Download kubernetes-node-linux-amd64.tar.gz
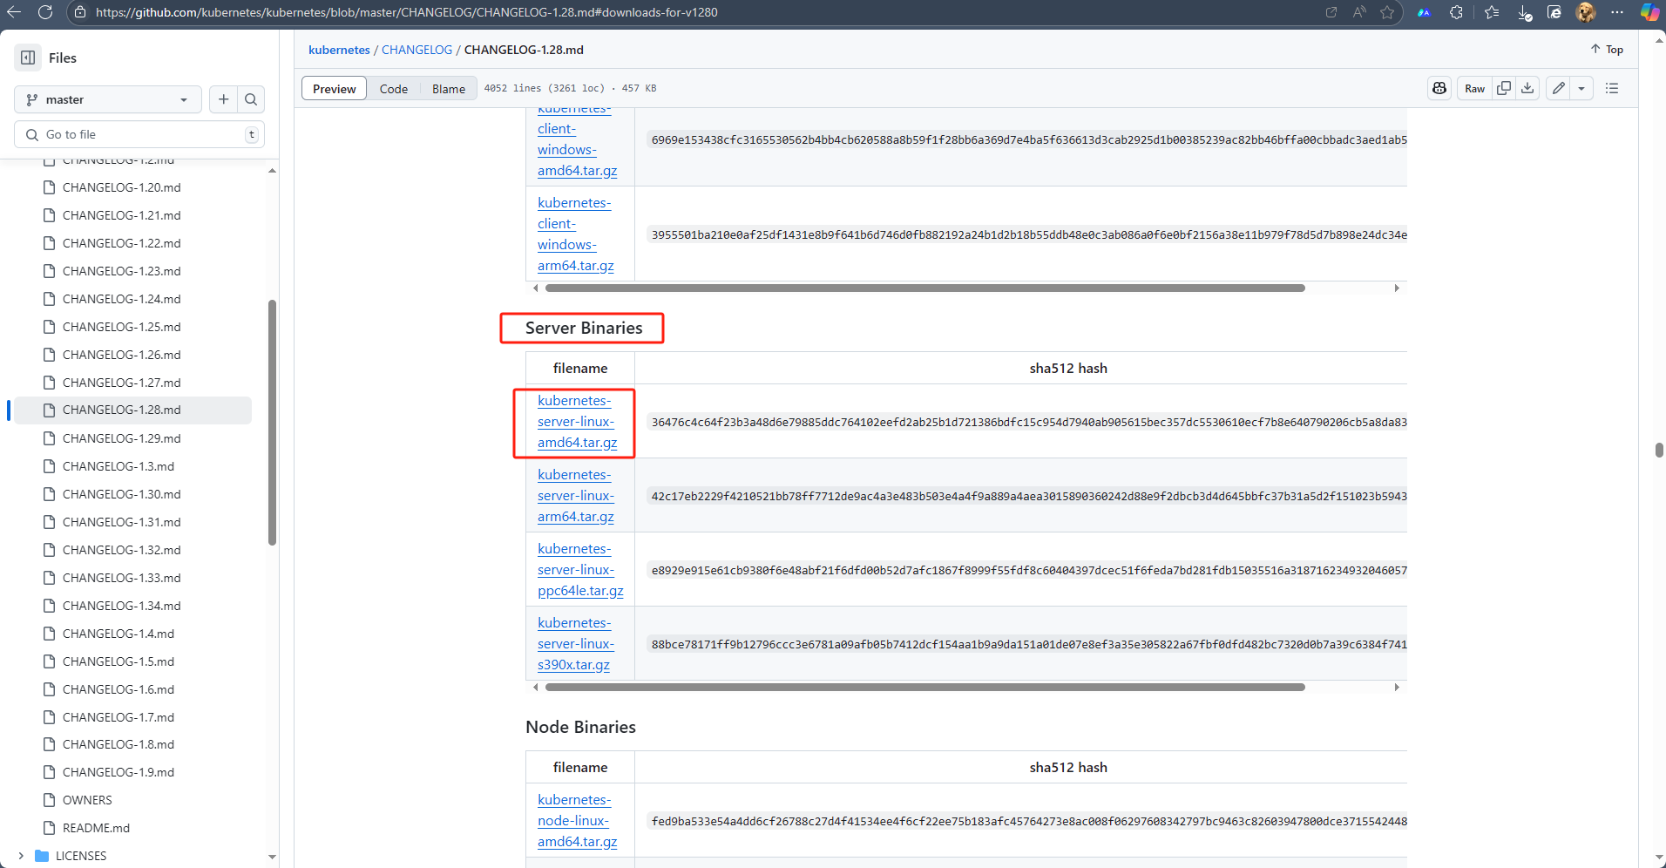The image size is (1666, 868). click(577, 821)
